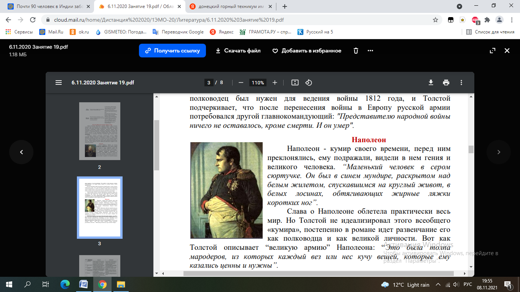
Task: Open Переводчик Google bookmark
Action: coord(178,32)
